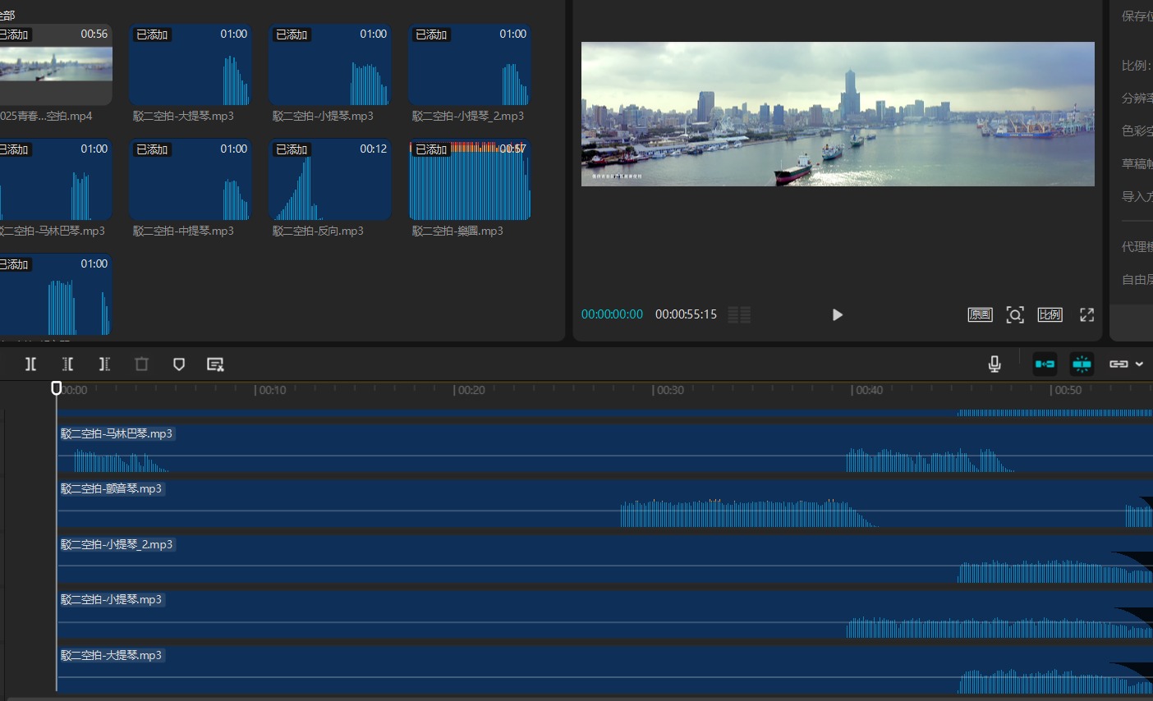Select the split clip tool in timeline toolbar
This screenshot has width=1153, height=701.
(30, 364)
